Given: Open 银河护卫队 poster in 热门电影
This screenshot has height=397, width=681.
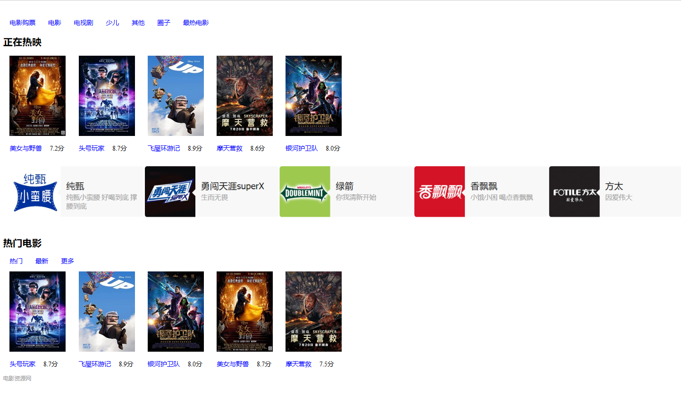Looking at the screenshot, I should (176, 312).
